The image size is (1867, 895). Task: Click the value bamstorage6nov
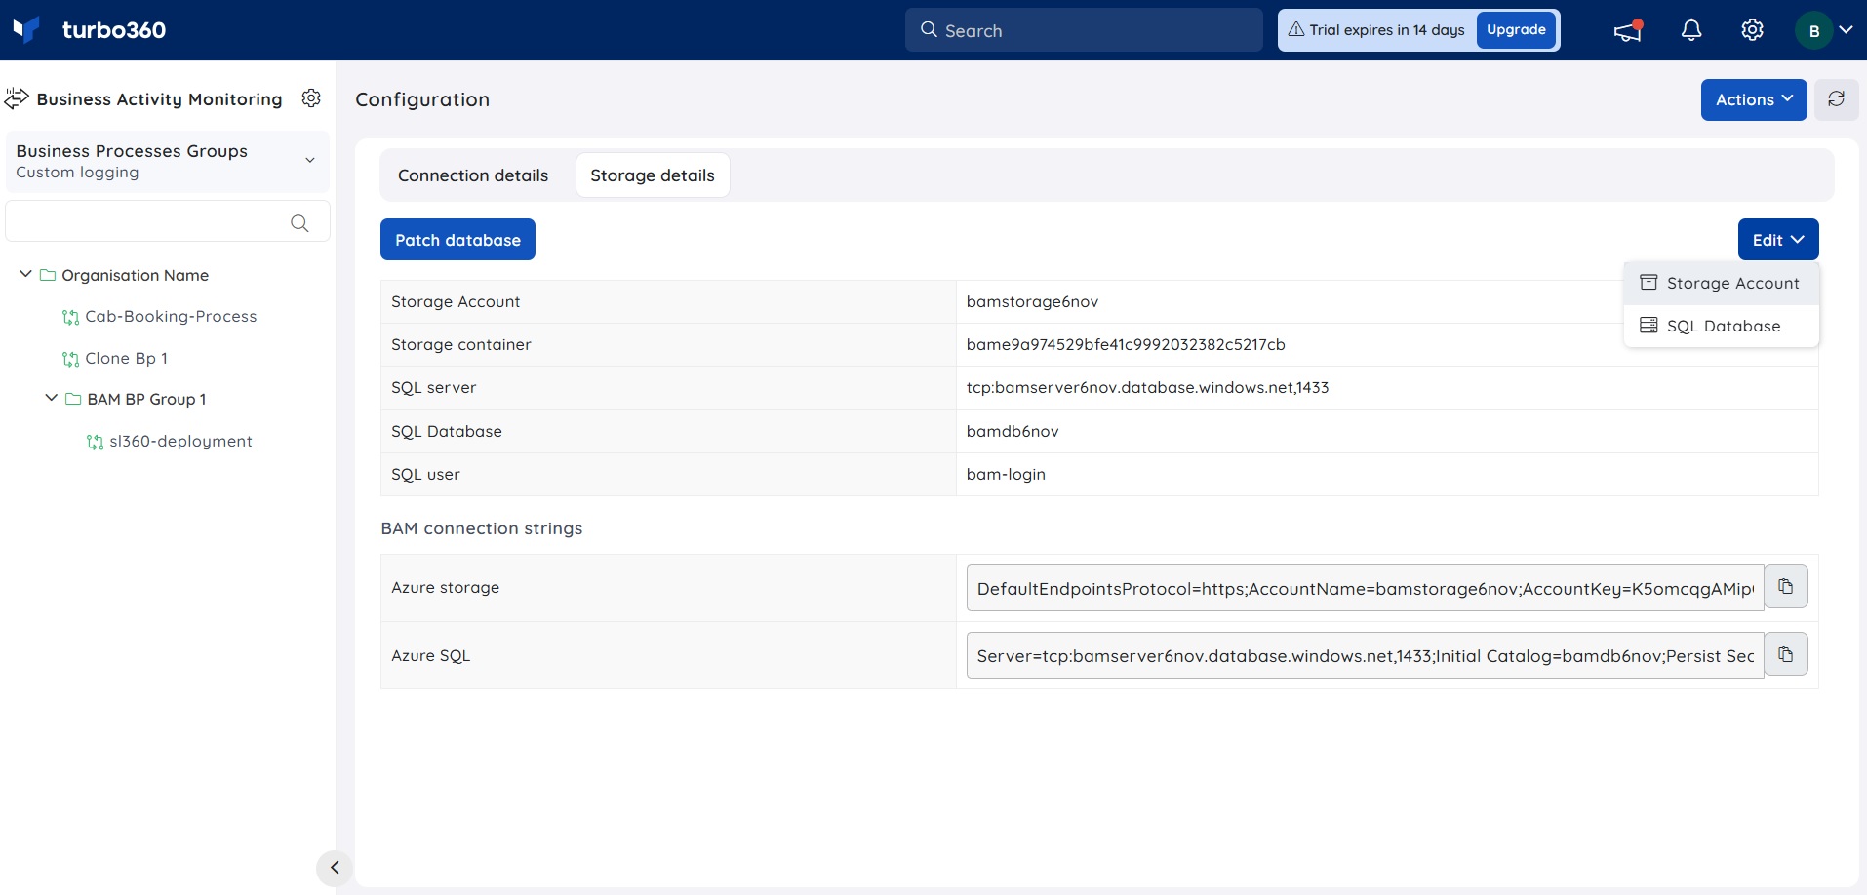tap(1032, 302)
